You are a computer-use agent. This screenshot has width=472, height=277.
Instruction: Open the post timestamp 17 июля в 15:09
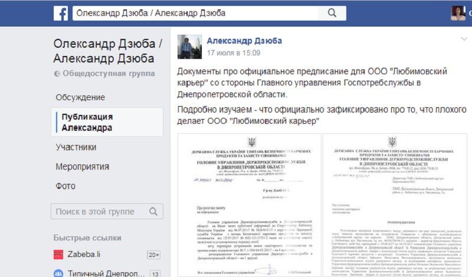click(234, 53)
